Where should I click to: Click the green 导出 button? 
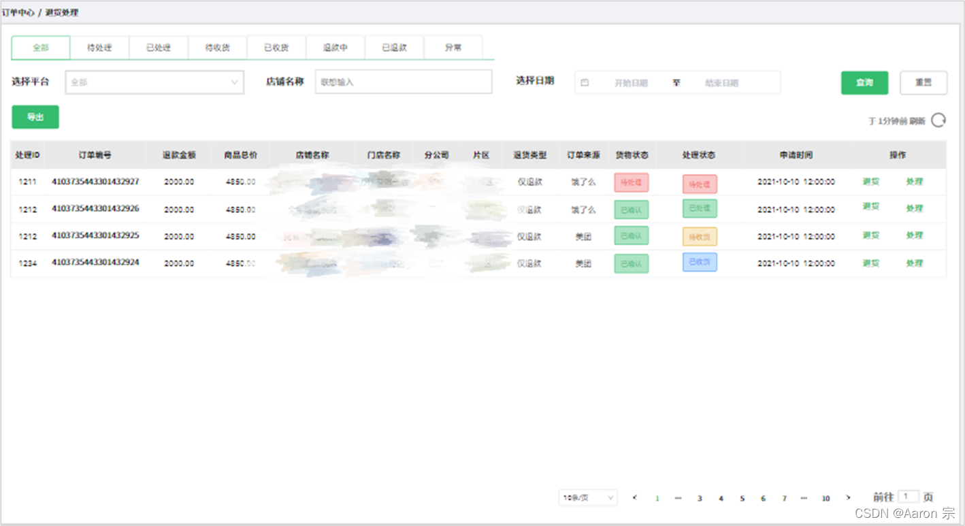coord(35,117)
